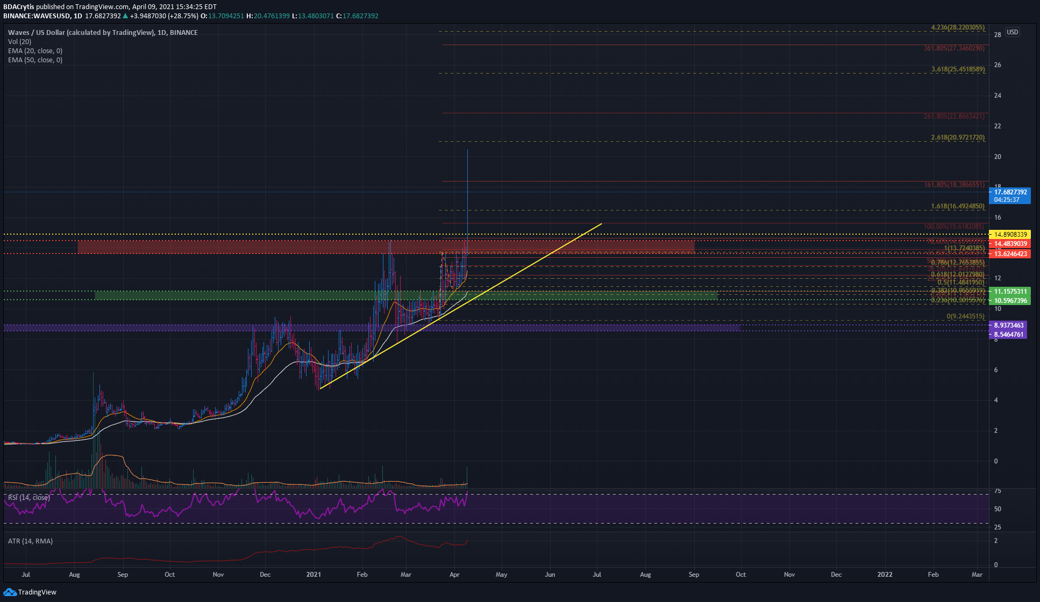Click the 28 tick on price axis
This screenshot has height=602, width=1040.
pos(998,35)
